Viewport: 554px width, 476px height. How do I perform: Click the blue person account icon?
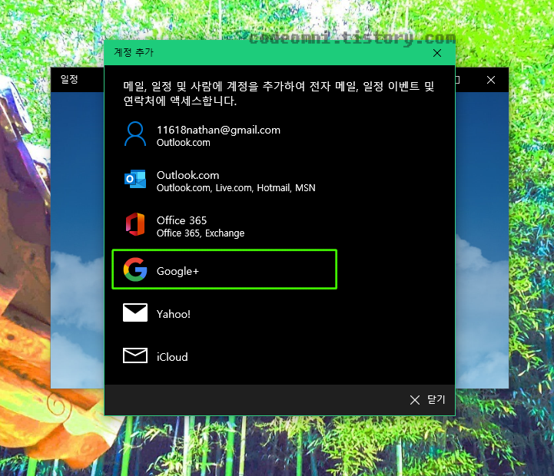[x=135, y=134]
